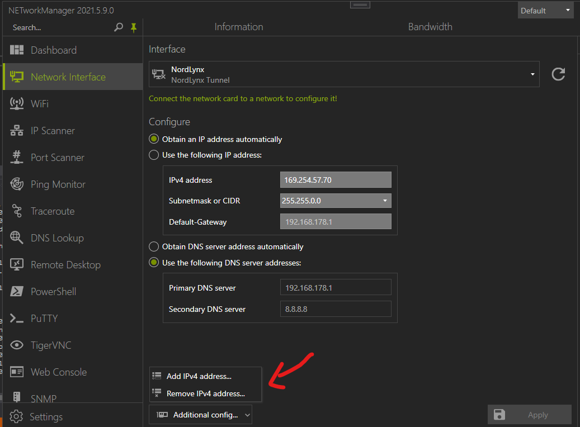Open the WiFi view
Image resolution: width=580 pixels, height=427 pixels.
point(73,103)
